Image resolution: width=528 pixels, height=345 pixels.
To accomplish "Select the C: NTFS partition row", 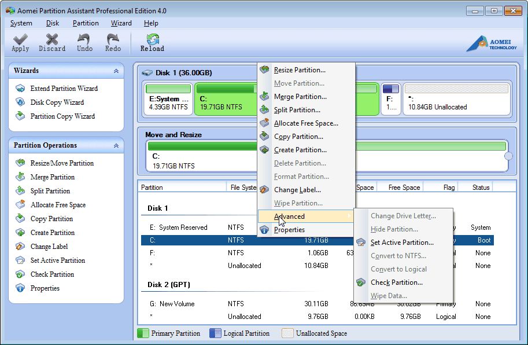I will (317, 240).
